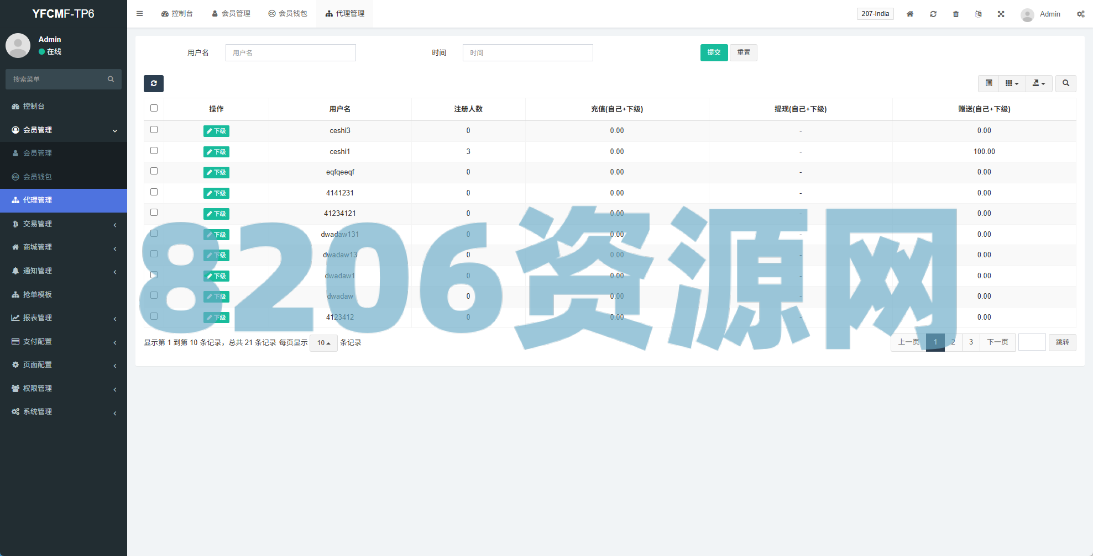Viewport: 1093px width, 556px height.
Task: Check the checkbox for row ceshi3
Action: point(154,130)
